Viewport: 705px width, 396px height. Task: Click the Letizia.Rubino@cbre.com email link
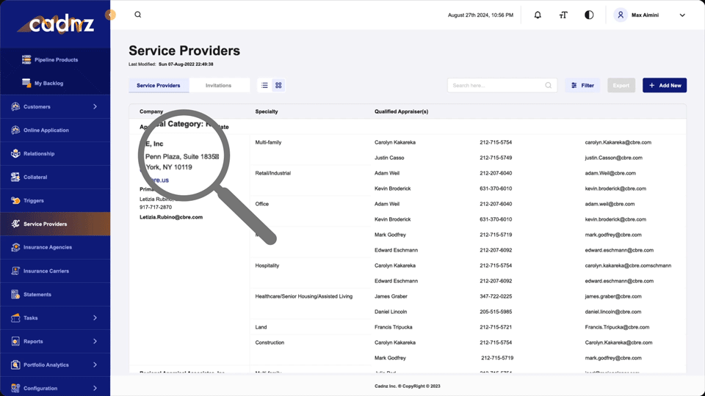tap(171, 218)
